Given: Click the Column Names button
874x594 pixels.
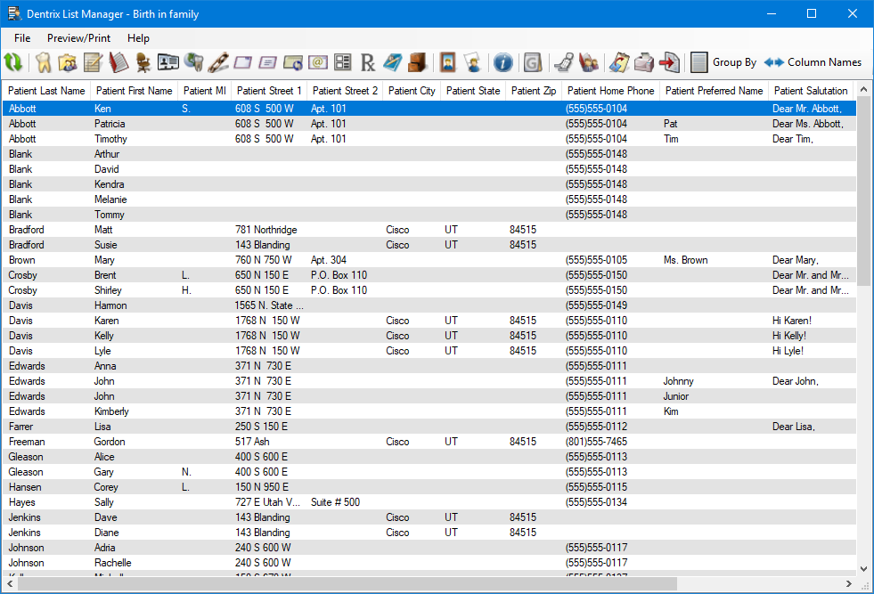Looking at the screenshot, I should click(813, 62).
